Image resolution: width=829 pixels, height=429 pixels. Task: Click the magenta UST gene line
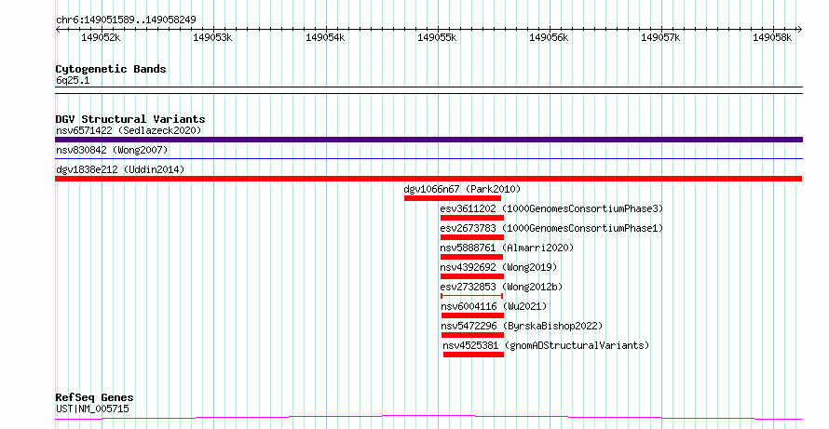428,418
